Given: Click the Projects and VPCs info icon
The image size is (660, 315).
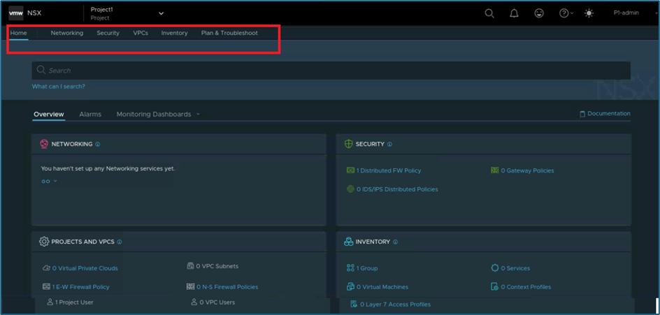Looking at the screenshot, I should (x=120, y=242).
